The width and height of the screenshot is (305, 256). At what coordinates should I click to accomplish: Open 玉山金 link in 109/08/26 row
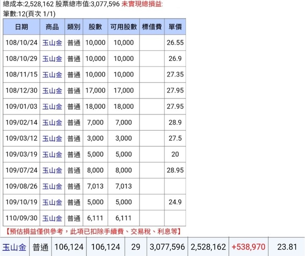coord(52,186)
